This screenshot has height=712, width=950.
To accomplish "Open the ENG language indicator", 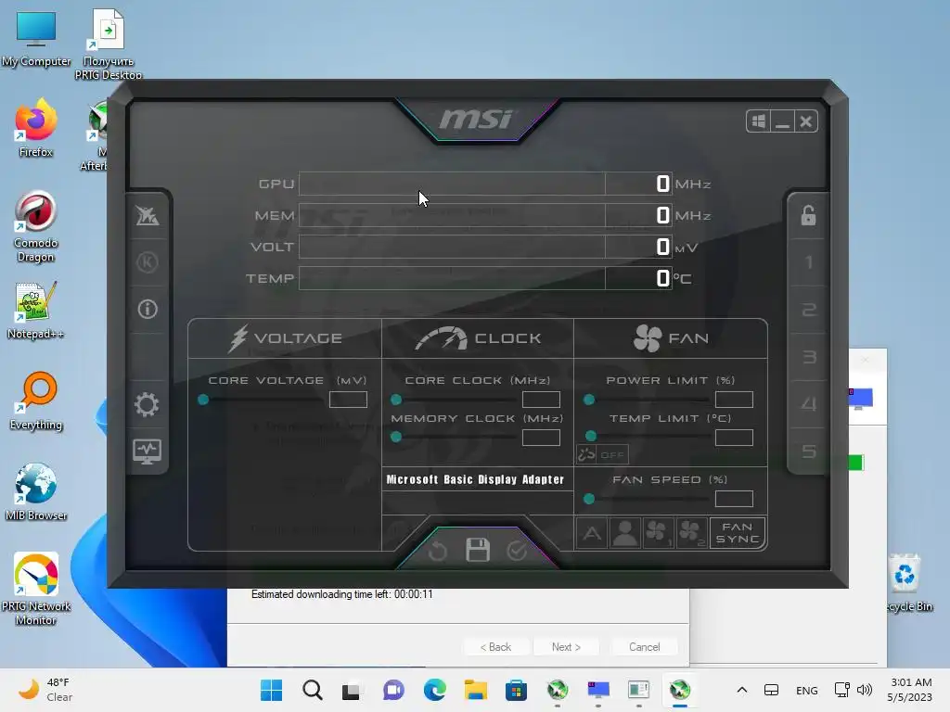I will [806, 690].
